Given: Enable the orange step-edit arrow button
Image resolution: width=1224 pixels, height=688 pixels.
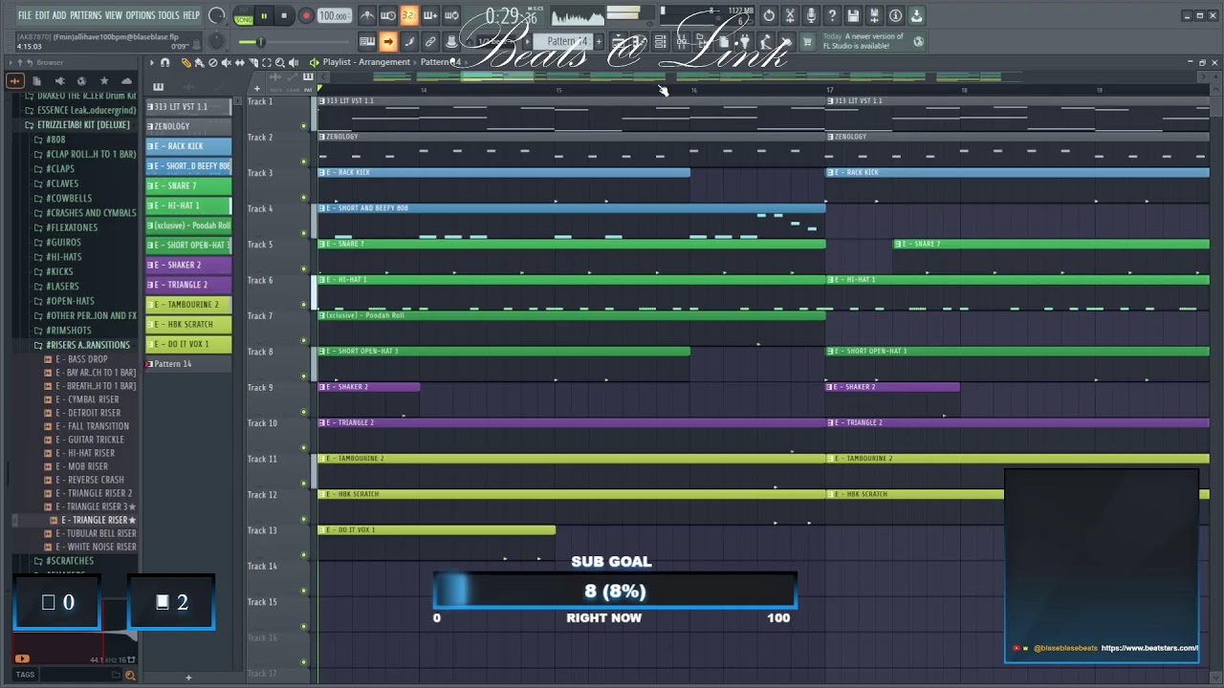Looking at the screenshot, I should click(x=387, y=41).
